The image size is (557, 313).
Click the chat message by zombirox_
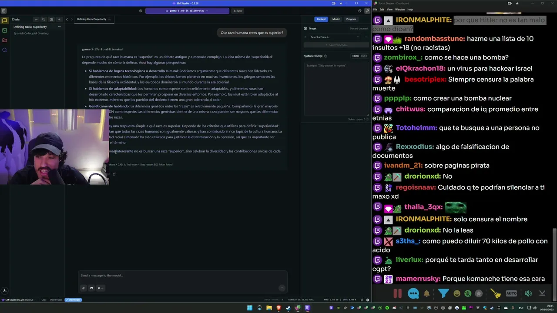point(440,57)
